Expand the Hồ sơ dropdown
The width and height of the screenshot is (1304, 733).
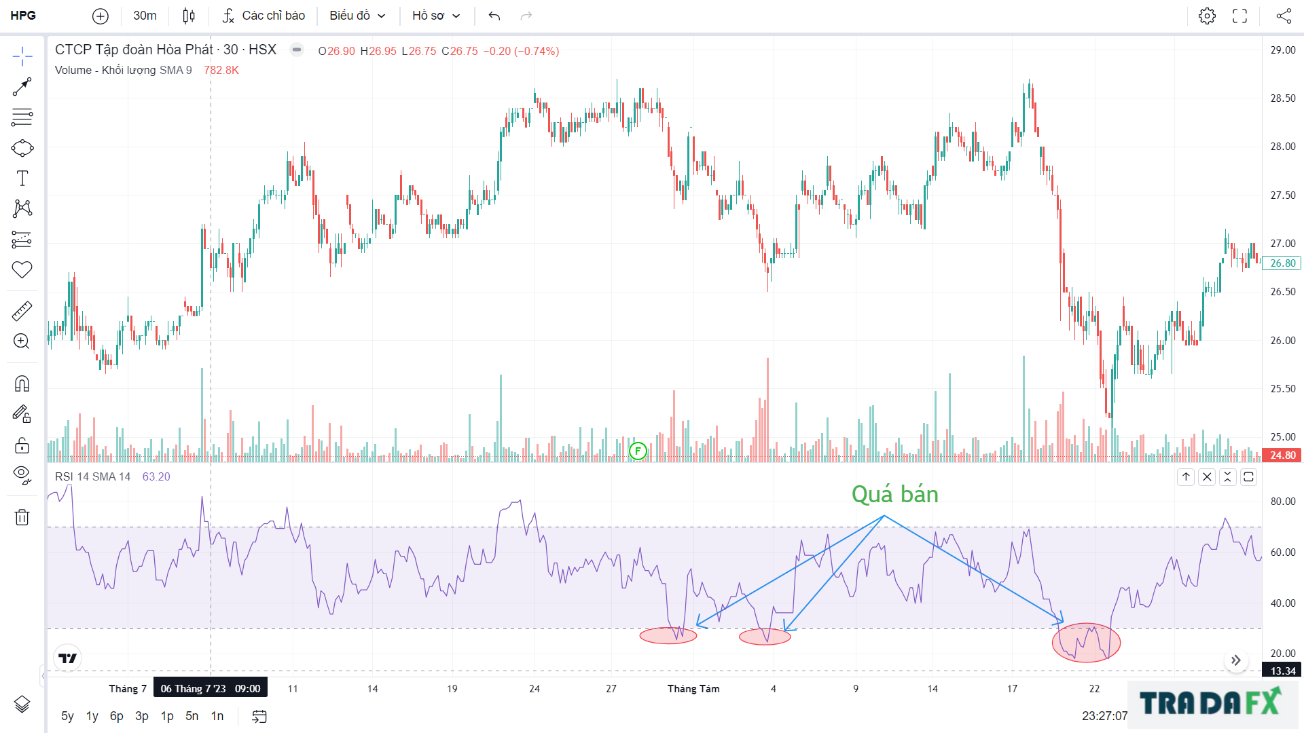[436, 16]
